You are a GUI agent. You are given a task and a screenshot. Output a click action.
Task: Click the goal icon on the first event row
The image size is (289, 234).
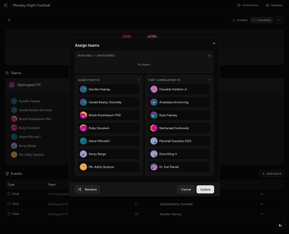click(x=9, y=193)
